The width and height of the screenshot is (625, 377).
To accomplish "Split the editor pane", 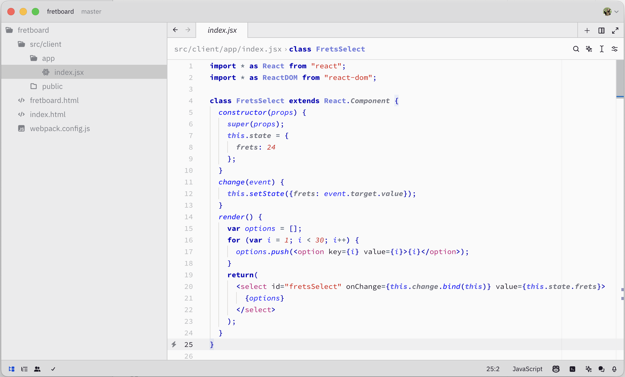I will (601, 31).
